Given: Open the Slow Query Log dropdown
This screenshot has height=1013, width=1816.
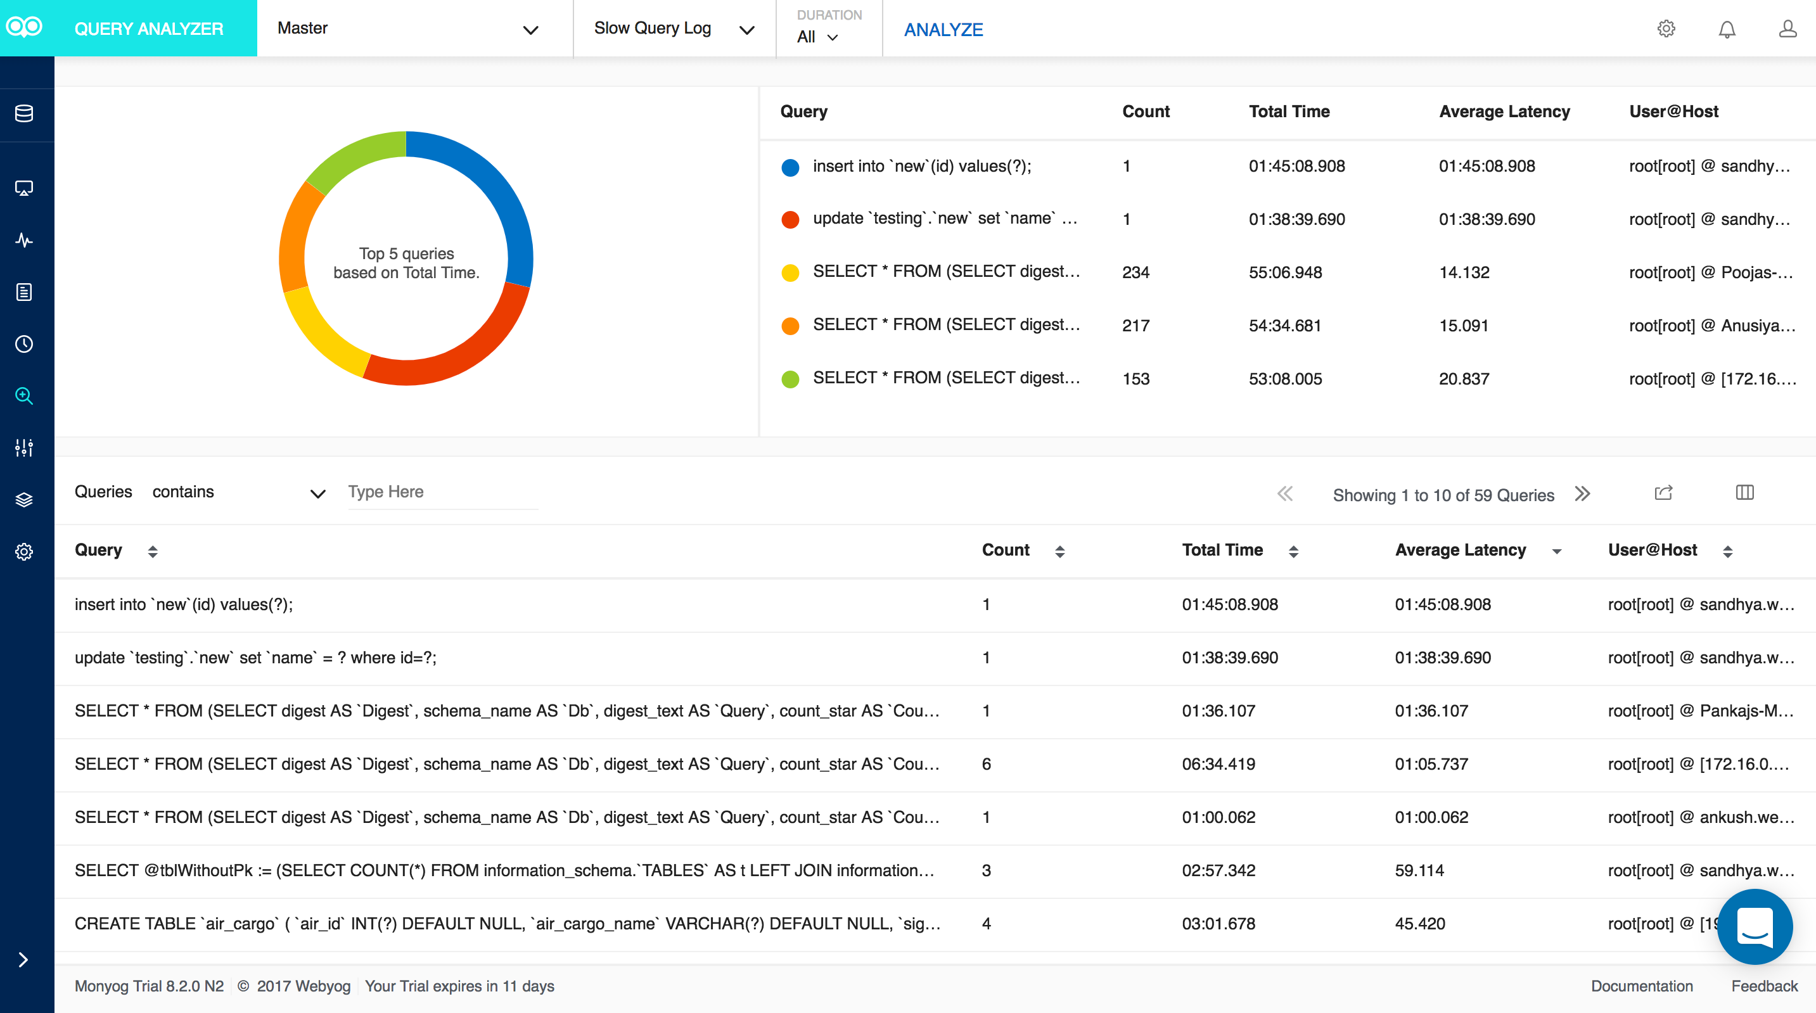Looking at the screenshot, I should [x=746, y=29].
